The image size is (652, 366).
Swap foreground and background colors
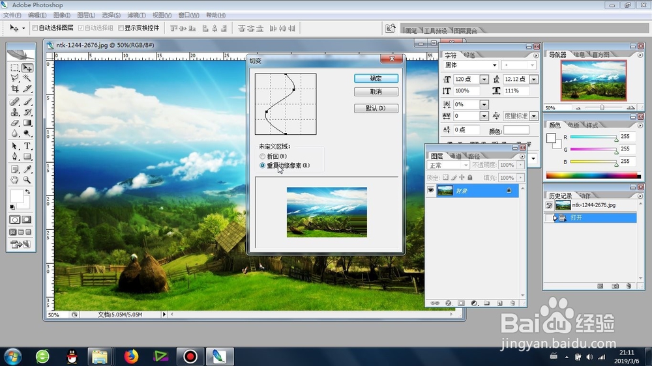[27, 192]
